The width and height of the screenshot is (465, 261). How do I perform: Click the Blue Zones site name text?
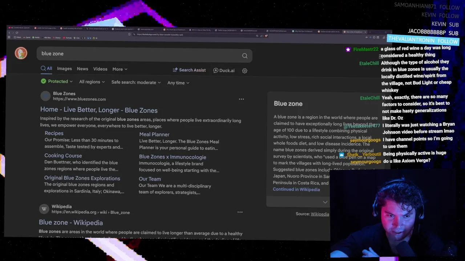[x=64, y=94]
